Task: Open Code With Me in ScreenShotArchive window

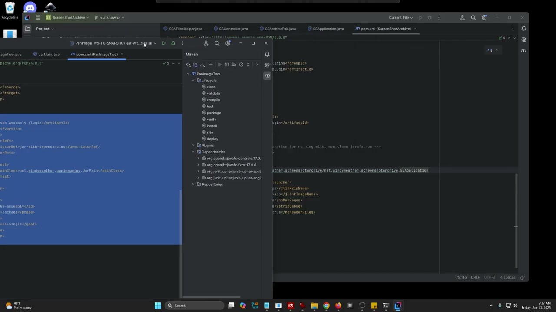Action: [463, 18]
